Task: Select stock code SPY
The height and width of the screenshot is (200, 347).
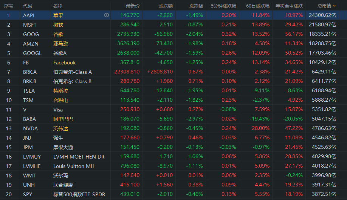Action: 28,194
